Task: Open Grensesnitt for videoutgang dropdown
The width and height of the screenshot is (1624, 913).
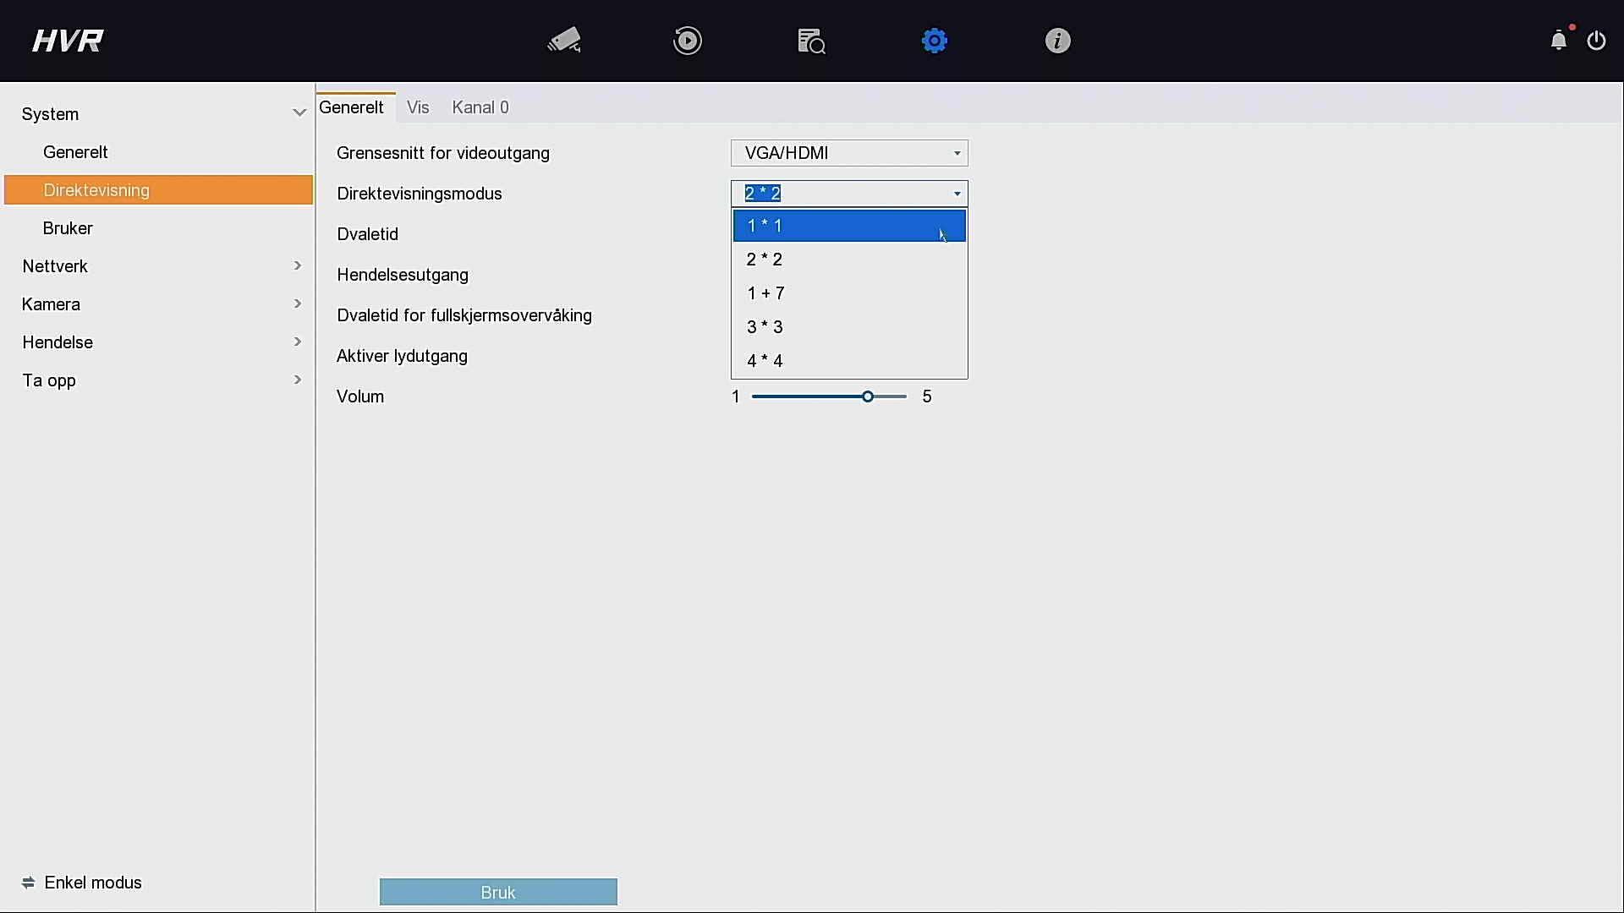Action: [x=849, y=153]
